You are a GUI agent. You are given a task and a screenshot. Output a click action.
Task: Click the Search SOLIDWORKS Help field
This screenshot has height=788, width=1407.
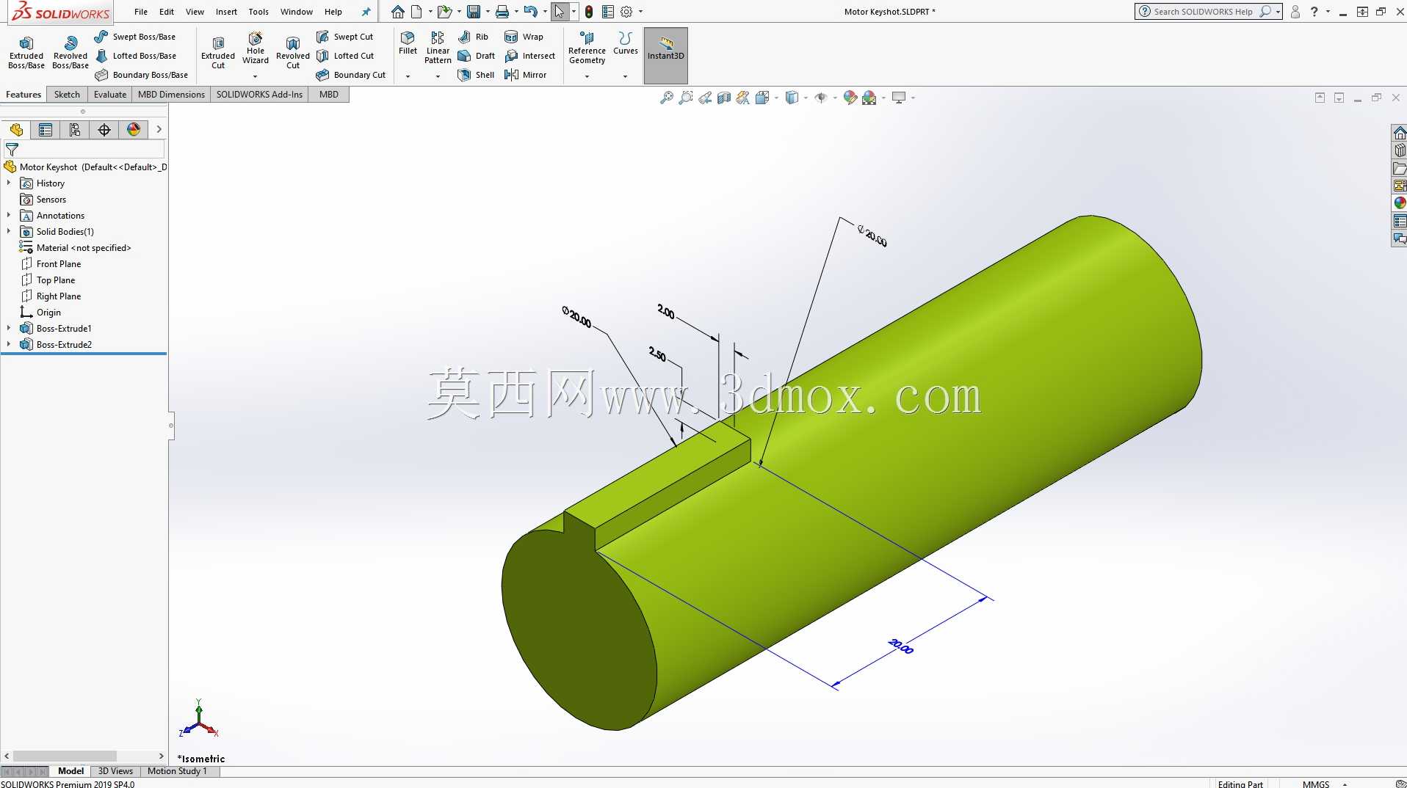click(1203, 12)
